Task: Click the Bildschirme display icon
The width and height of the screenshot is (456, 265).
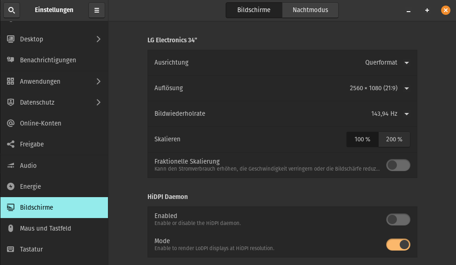Action: click(10, 207)
